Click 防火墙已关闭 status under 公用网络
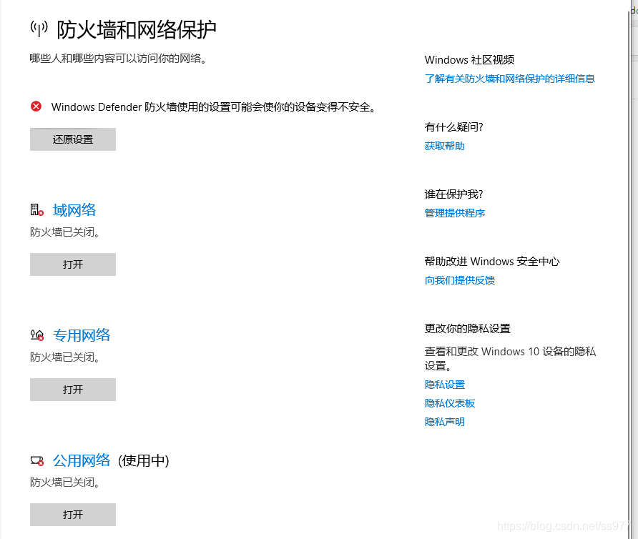This screenshot has height=539, width=638. (x=65, y=483)
